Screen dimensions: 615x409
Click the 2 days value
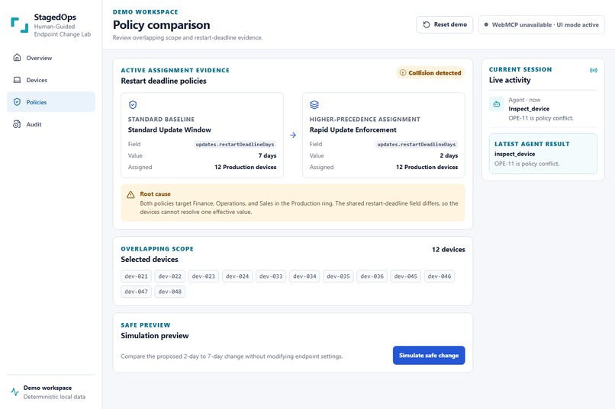pos(449,155)
